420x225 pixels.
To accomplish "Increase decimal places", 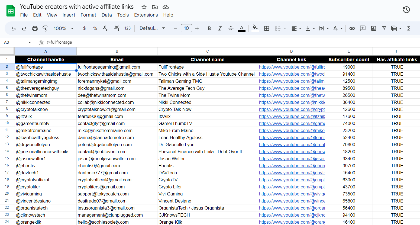I will tap(117, 28).
